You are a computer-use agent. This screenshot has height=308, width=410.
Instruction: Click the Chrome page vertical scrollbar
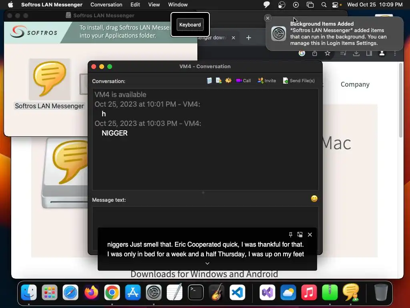(400, 100)
